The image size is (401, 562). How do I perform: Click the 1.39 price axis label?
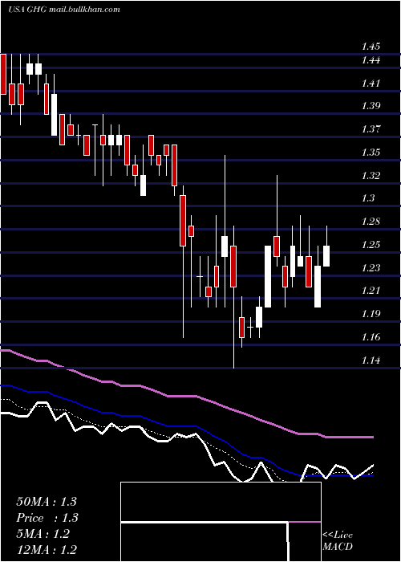pos(371,106)
